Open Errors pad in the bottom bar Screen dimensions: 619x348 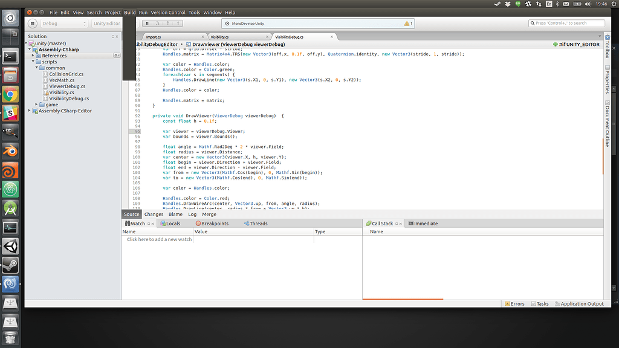(x=514, y=304)
